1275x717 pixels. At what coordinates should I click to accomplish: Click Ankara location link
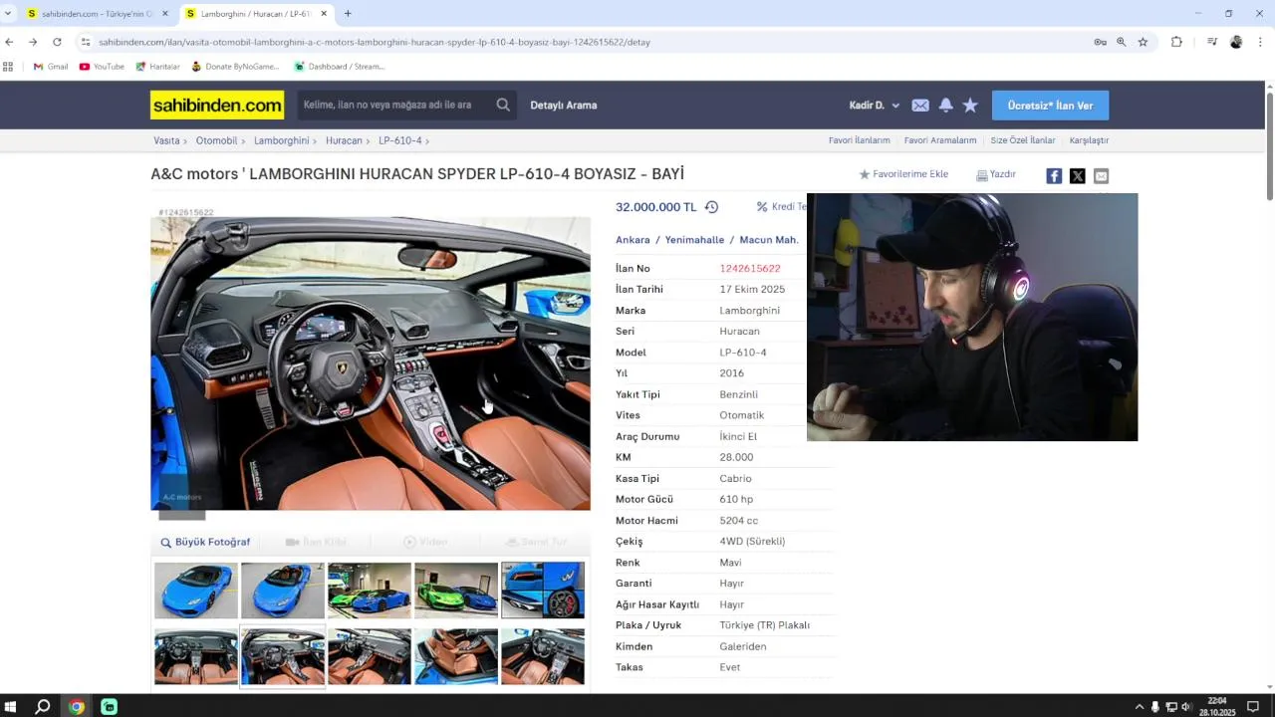click(x=633, y=240)
